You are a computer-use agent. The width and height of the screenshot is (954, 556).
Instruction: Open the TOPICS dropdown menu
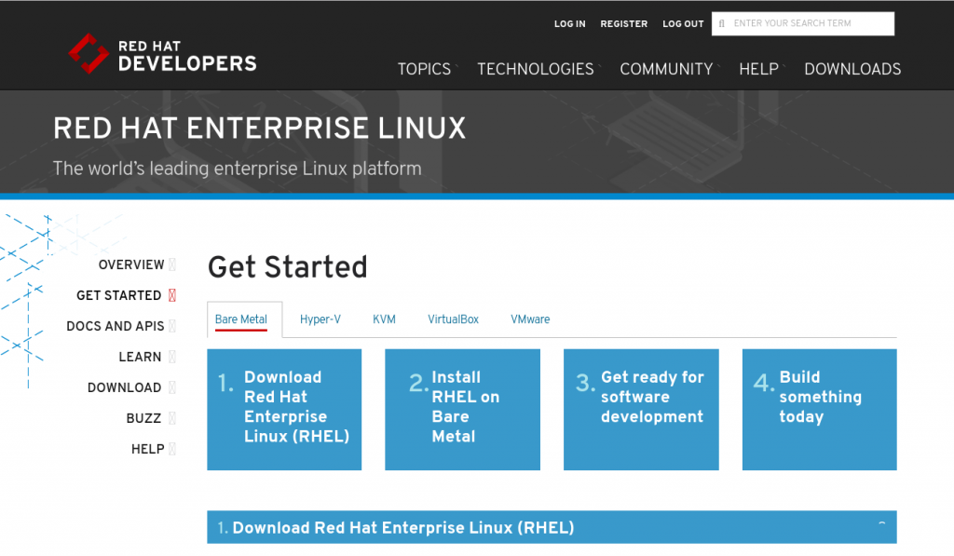[424, 69]
